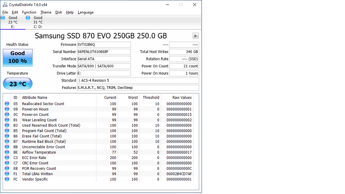Viewport: 345px width, 194px height.
Task: Click the Total Host Writes value box
Action: (x=184, y=52)
